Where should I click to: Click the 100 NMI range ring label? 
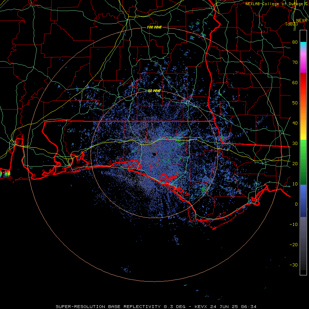click(154, 27)
